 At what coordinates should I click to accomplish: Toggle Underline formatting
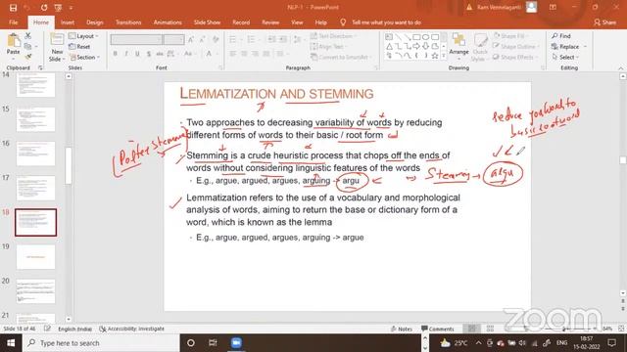coord(137,54)
